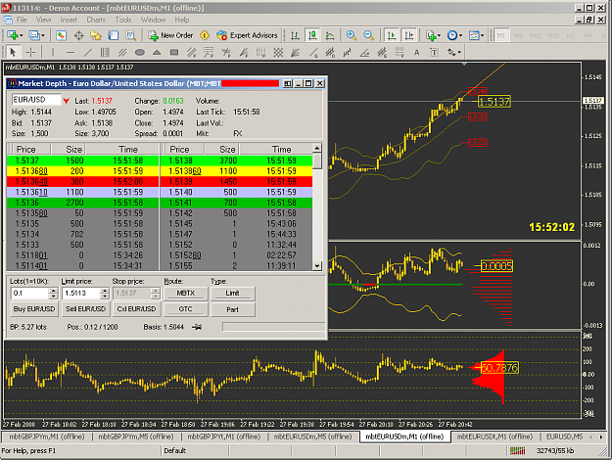Click into the Limit price field

click(x=81, y=293)
